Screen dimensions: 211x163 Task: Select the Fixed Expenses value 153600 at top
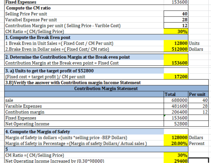pyautogui.click(x=176, y=2)
